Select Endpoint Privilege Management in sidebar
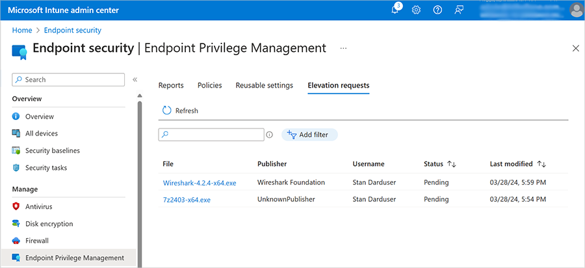This screenshot has width=585, height=268. [x=75, y=258]
